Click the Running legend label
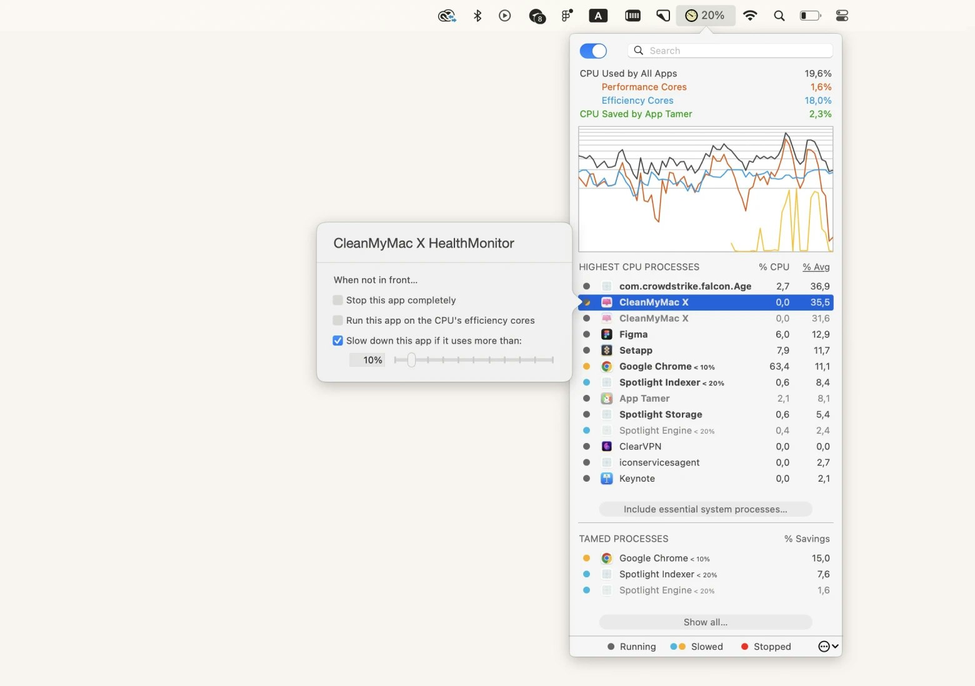This screenshot has height=686, width=975. point(637,647)
